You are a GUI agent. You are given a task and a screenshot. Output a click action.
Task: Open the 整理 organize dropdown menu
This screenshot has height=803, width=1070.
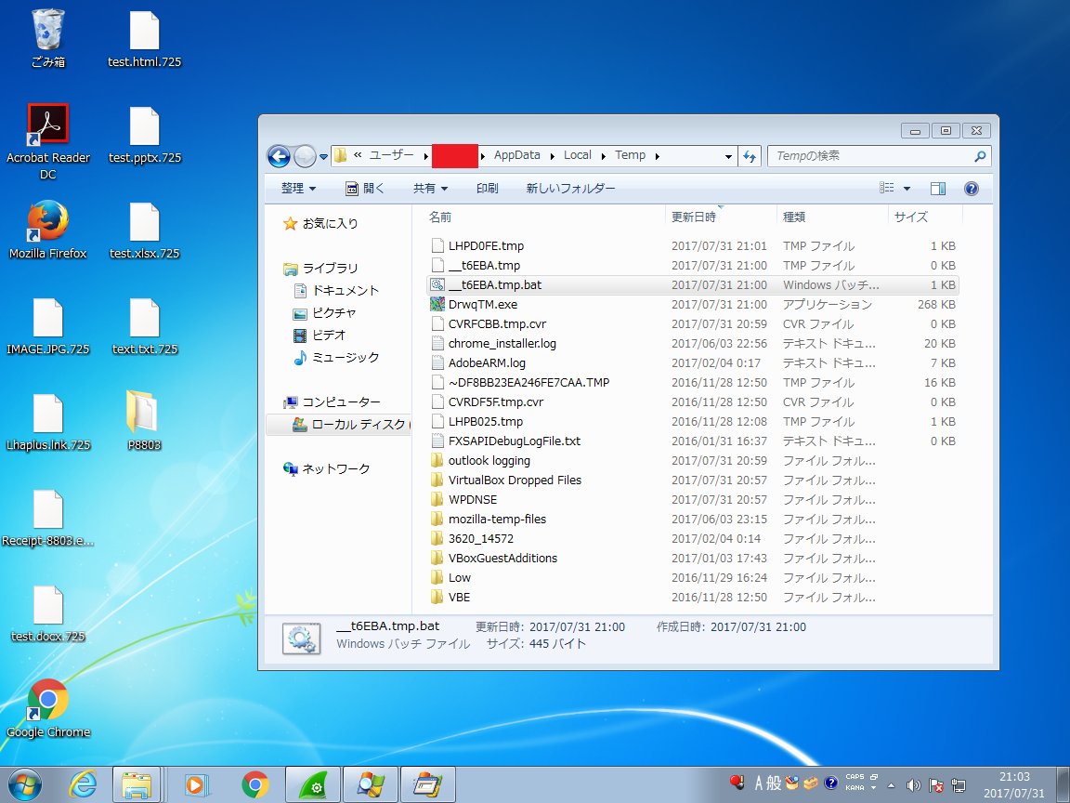click(298, 189)
